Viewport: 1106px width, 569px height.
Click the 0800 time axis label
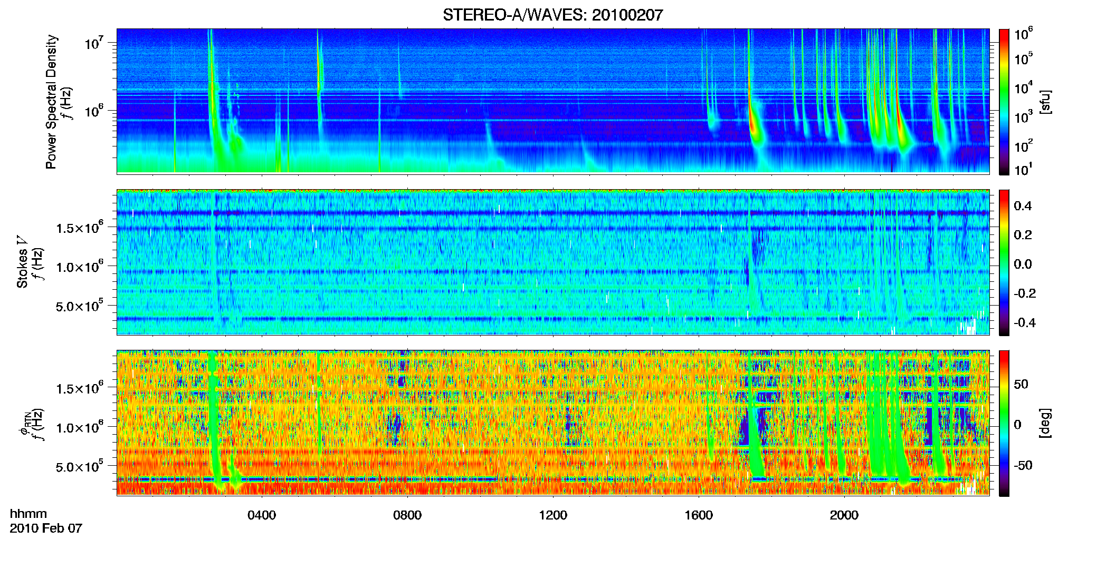click(x=407, y=515)
